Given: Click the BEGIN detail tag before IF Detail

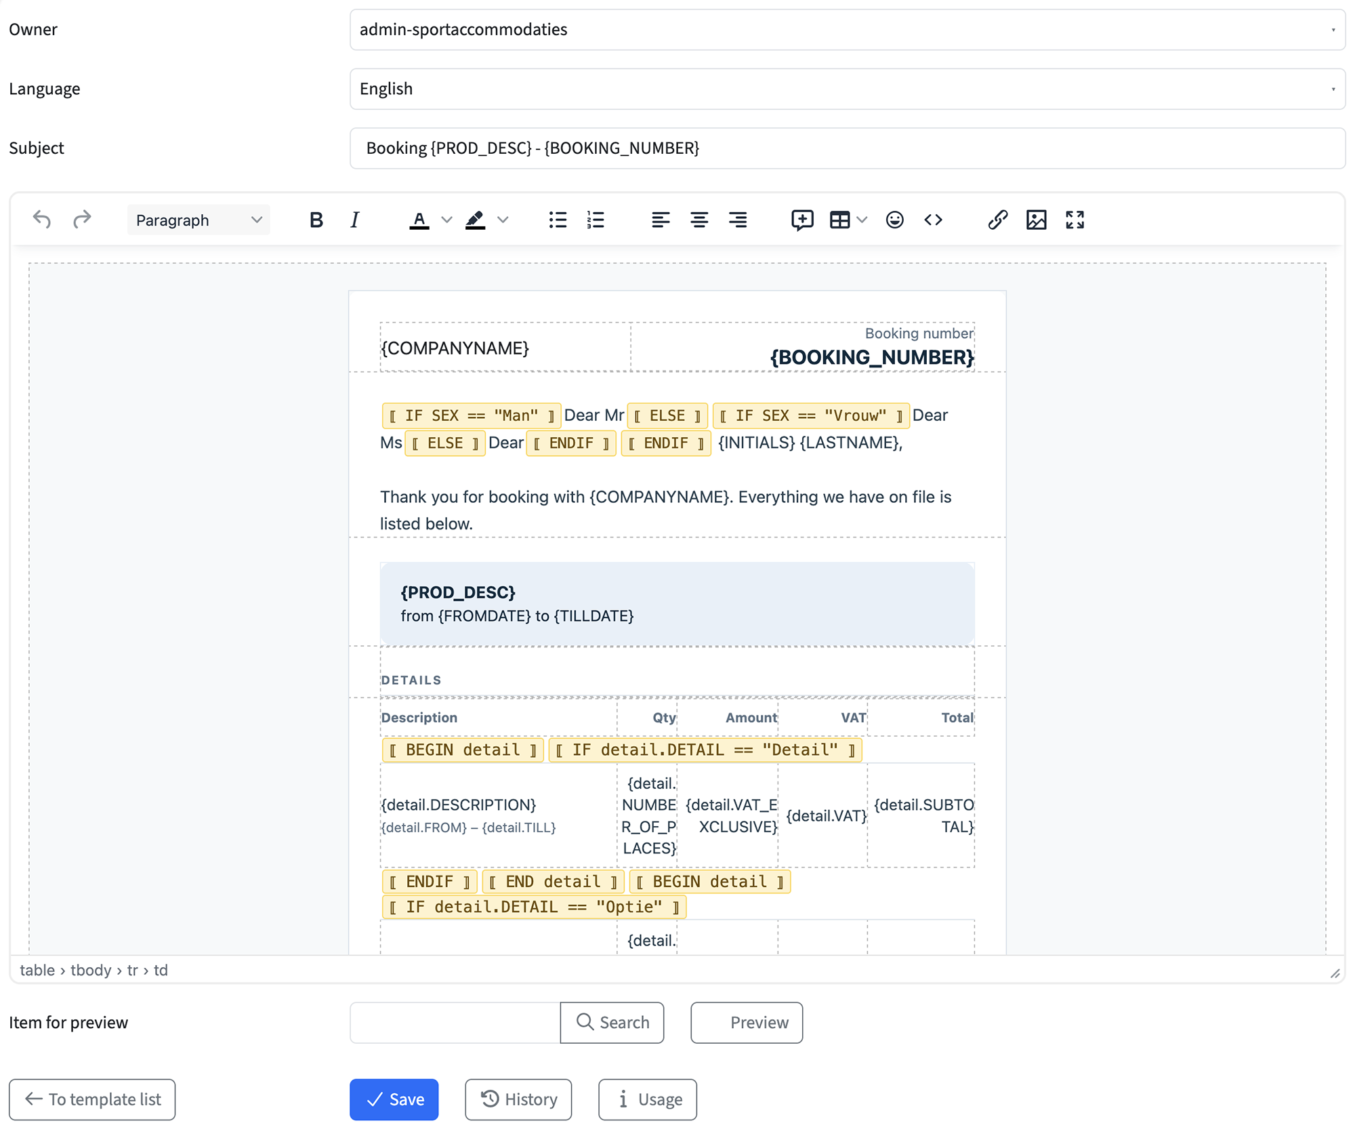Looking at the screenshot, I should coord(463,750).
